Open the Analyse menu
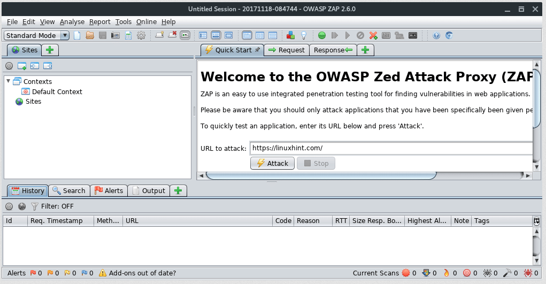Screen dimensions: 546x284 pyautogui.click(x=72, y=22)
